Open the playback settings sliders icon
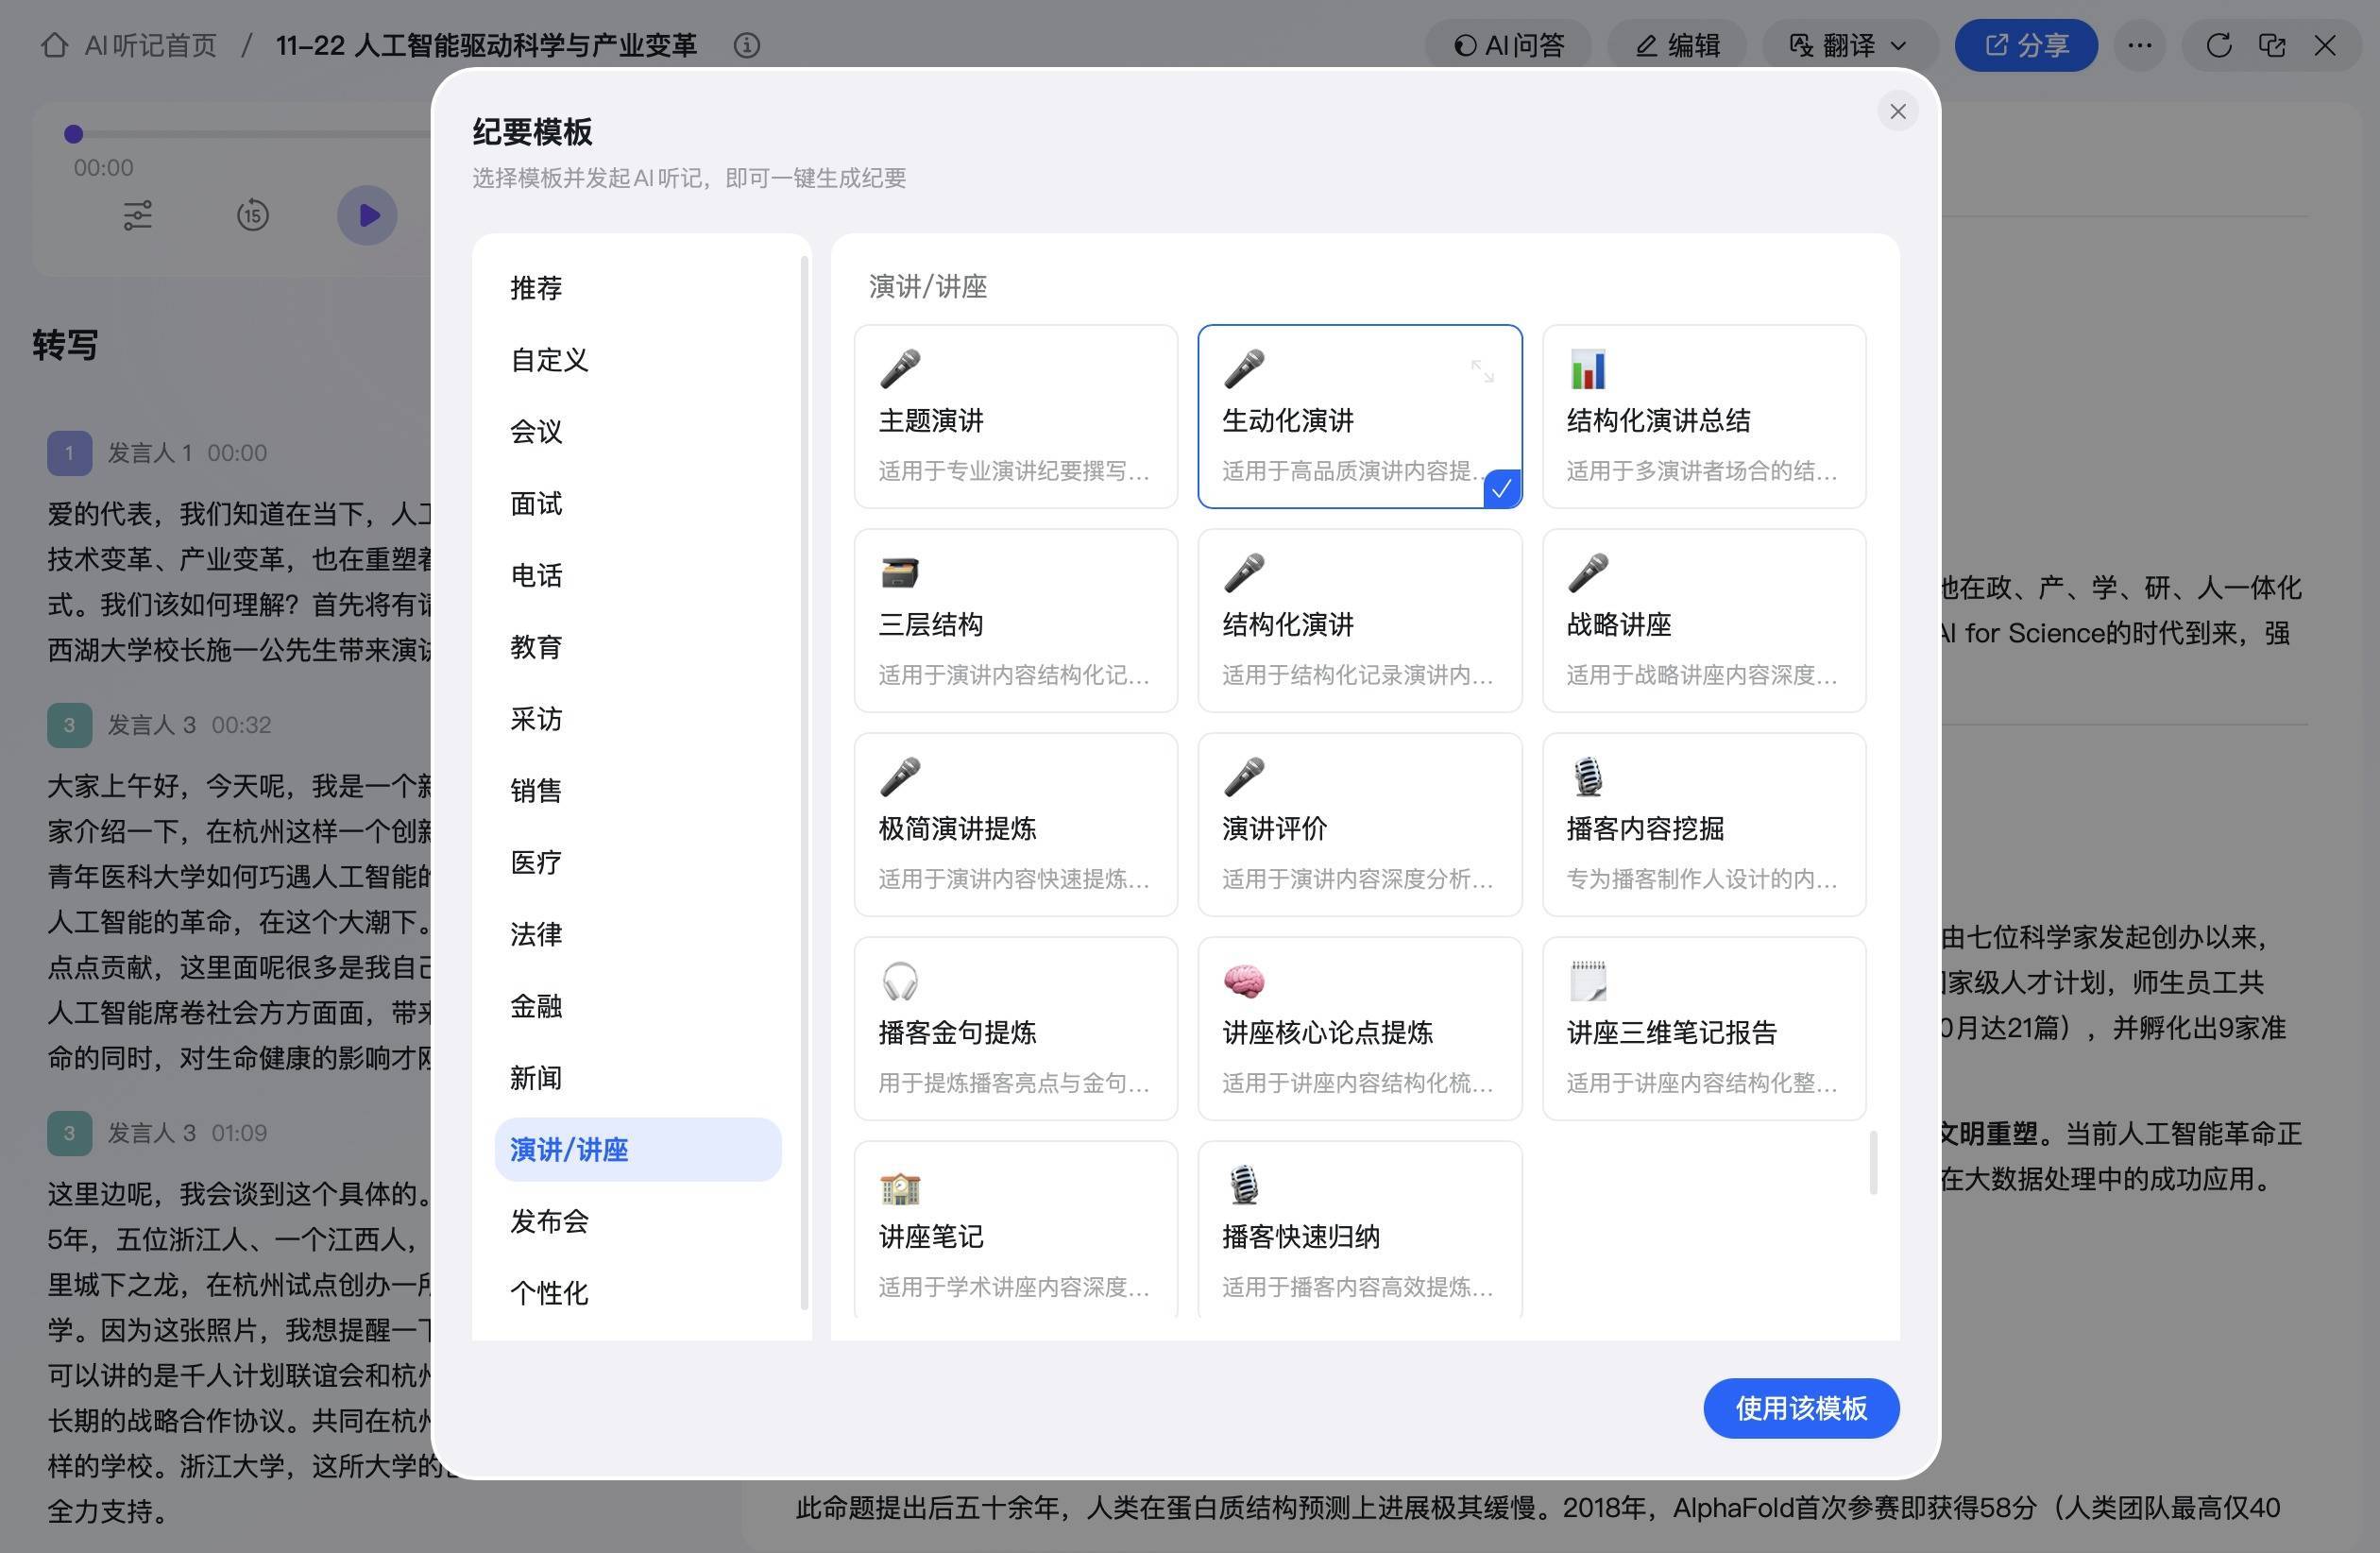2380x1553 pixels. (x=137, y=215)
